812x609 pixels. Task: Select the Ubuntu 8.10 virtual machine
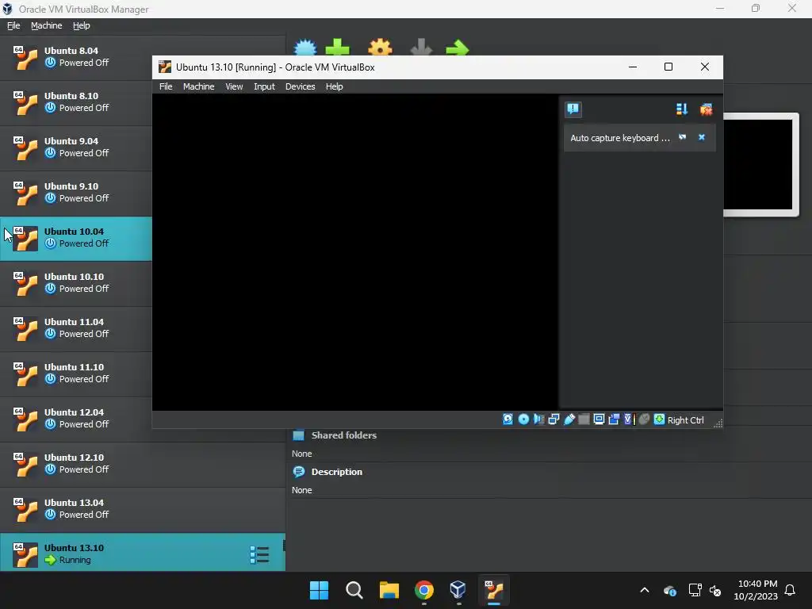pos(75,102)
